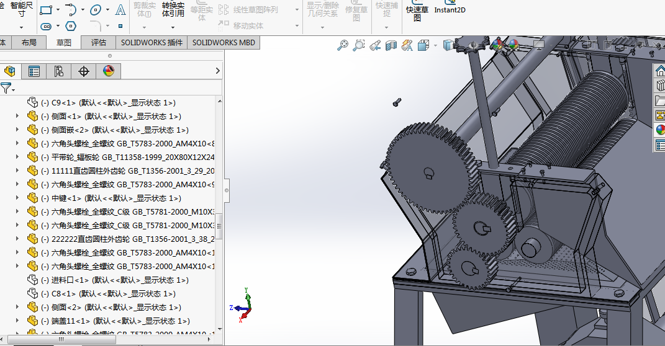Screen dimensions: 665x346
Task: Open the FeatureManager design tree tab
Action: [10, 71]
